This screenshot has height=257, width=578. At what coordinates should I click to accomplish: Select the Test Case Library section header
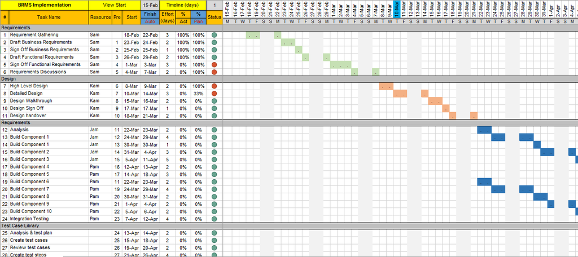[x=111, y=225]
